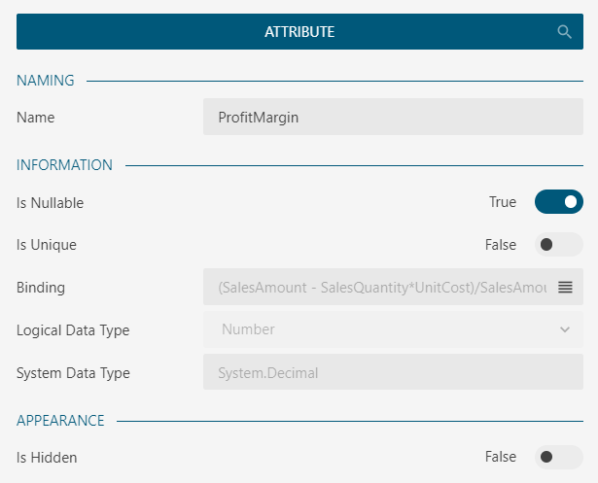Open the Binding expression editor icon
Viewport: 598px width, 483px height.
point(565,288)
